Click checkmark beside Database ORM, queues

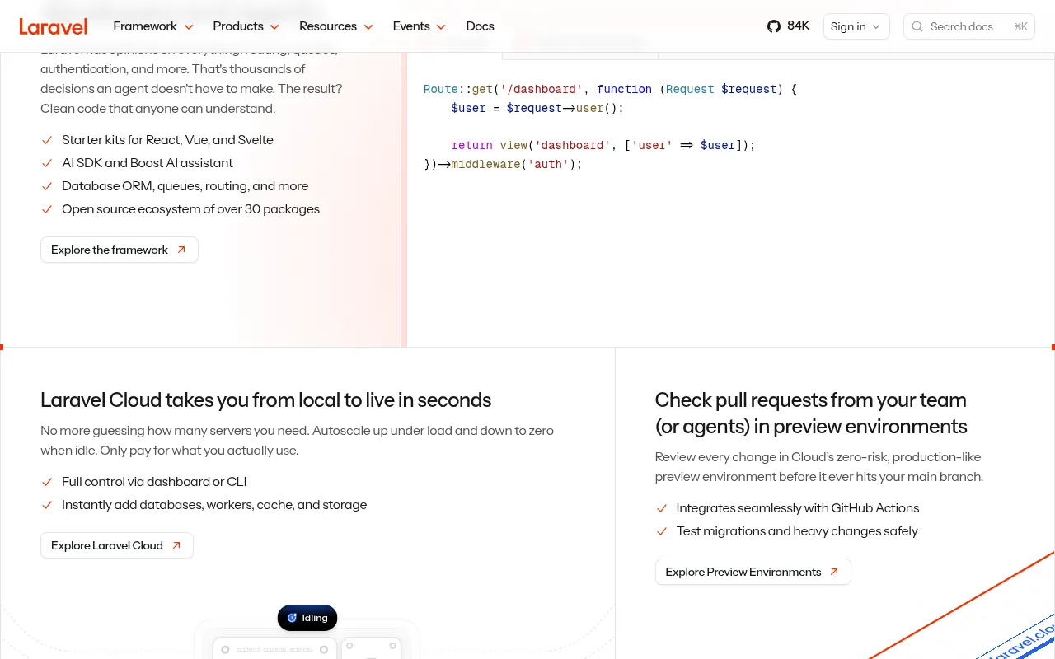point(47,186)
